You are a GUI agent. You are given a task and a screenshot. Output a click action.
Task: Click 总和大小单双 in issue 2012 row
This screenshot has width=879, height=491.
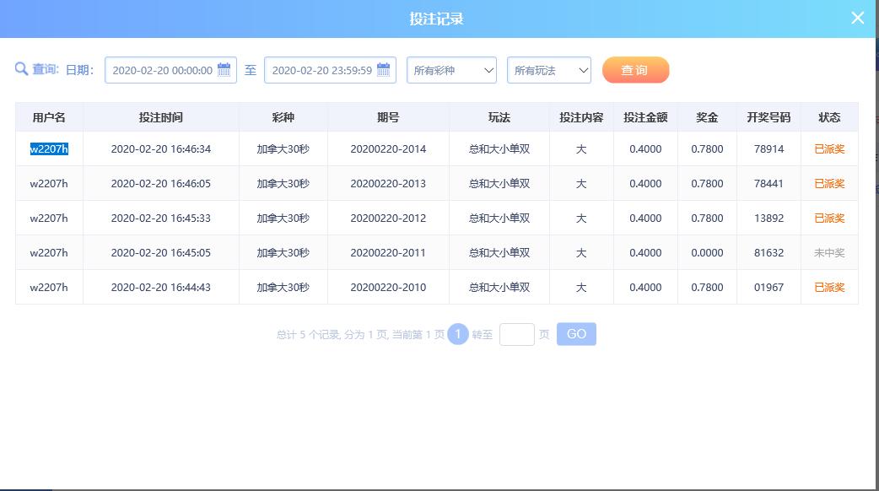coord(499,218)
